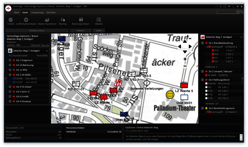This screenshot has height=147, width=248.
Task: Pan the map left arrow
Action: (x=180, y=46)
